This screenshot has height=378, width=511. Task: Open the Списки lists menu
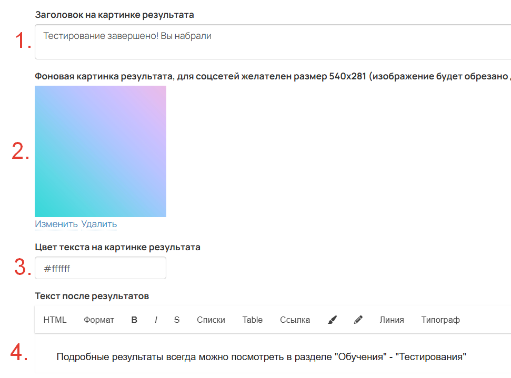211,320
